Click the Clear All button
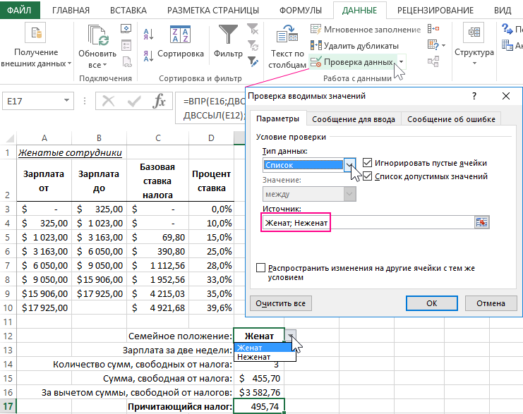The image size is (523, 414). click(x=281, y=303)
